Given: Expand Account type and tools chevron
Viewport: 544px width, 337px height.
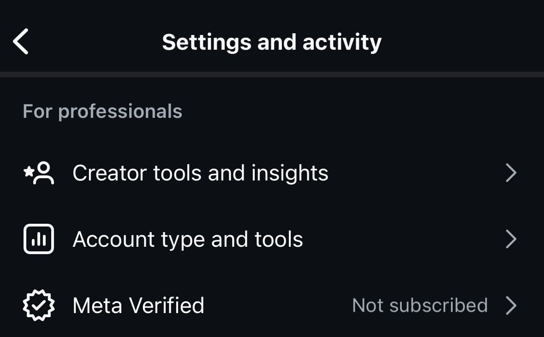Looking at the screenshot, I should point(511,239).
